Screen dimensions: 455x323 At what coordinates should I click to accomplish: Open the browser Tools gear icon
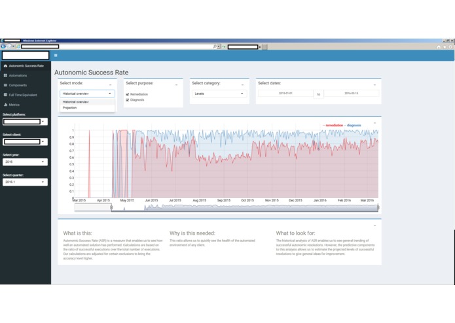(450, 47)
